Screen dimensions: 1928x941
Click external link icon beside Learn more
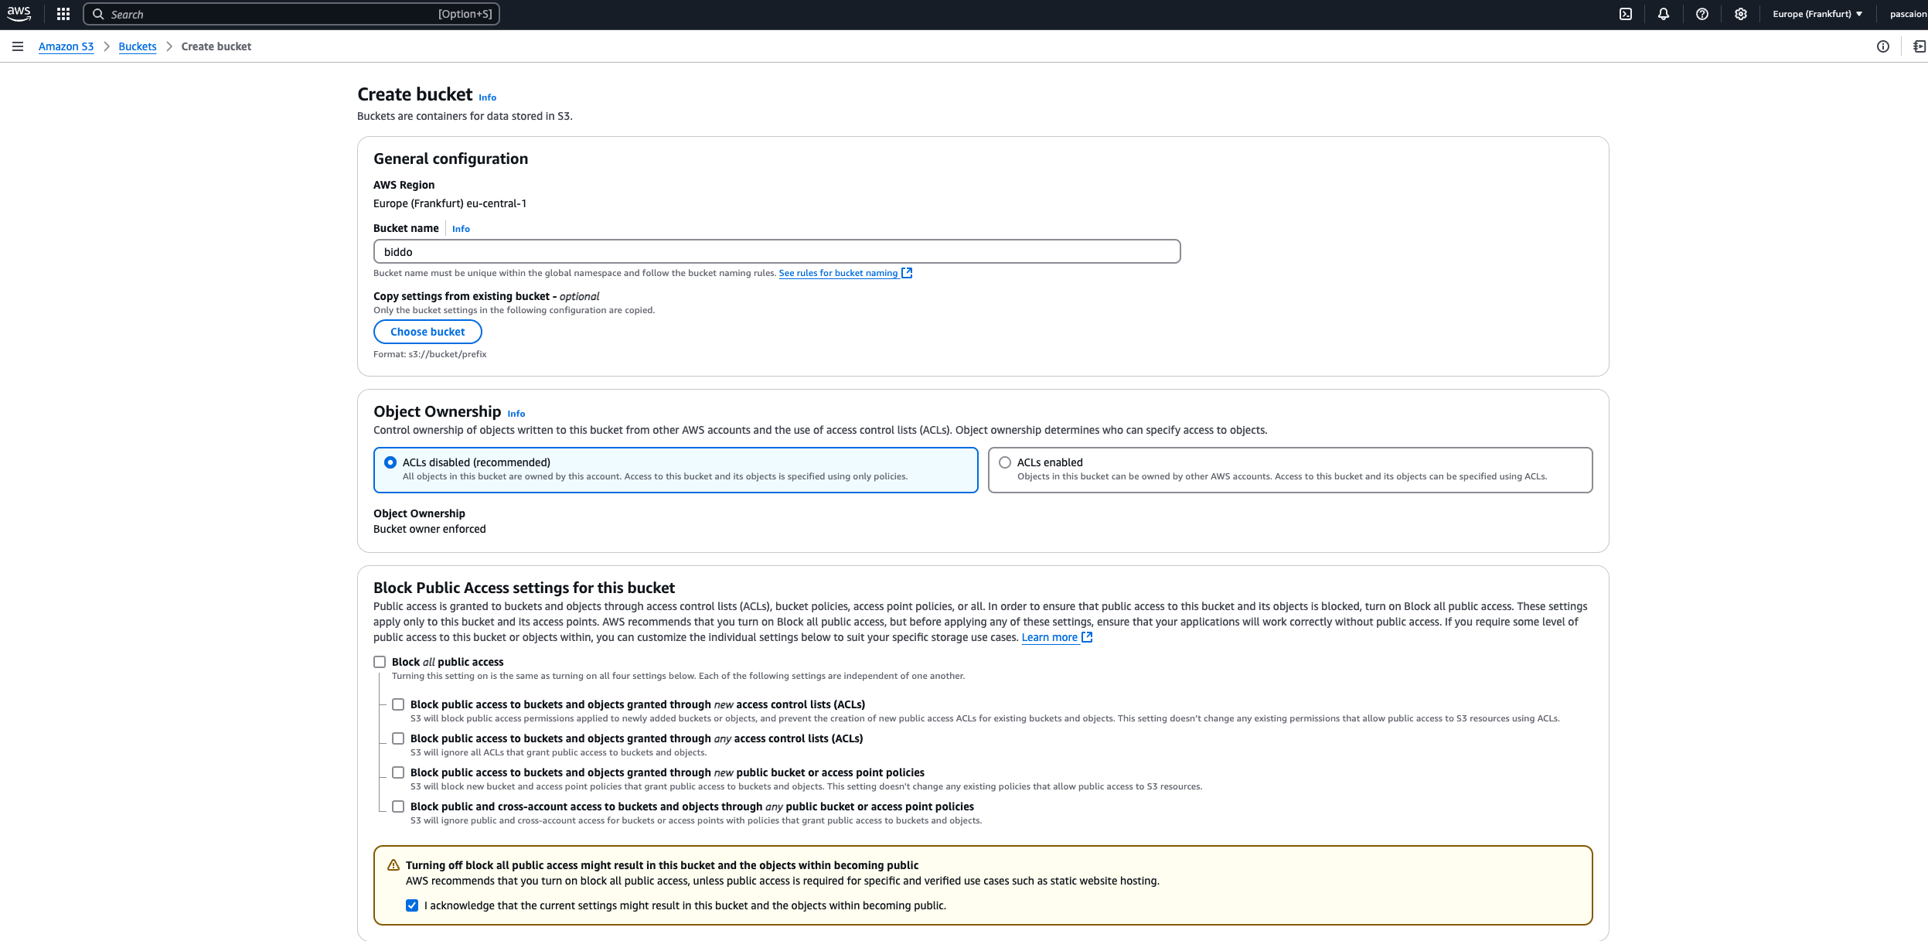click(1087, 637)
